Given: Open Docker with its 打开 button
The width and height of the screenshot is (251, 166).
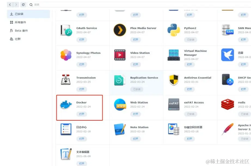Looking at the screenshot, I should [x=82, y=114].
